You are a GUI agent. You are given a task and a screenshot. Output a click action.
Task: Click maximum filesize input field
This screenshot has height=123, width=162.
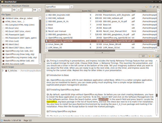pyautogui.click(x=27, y=10)
